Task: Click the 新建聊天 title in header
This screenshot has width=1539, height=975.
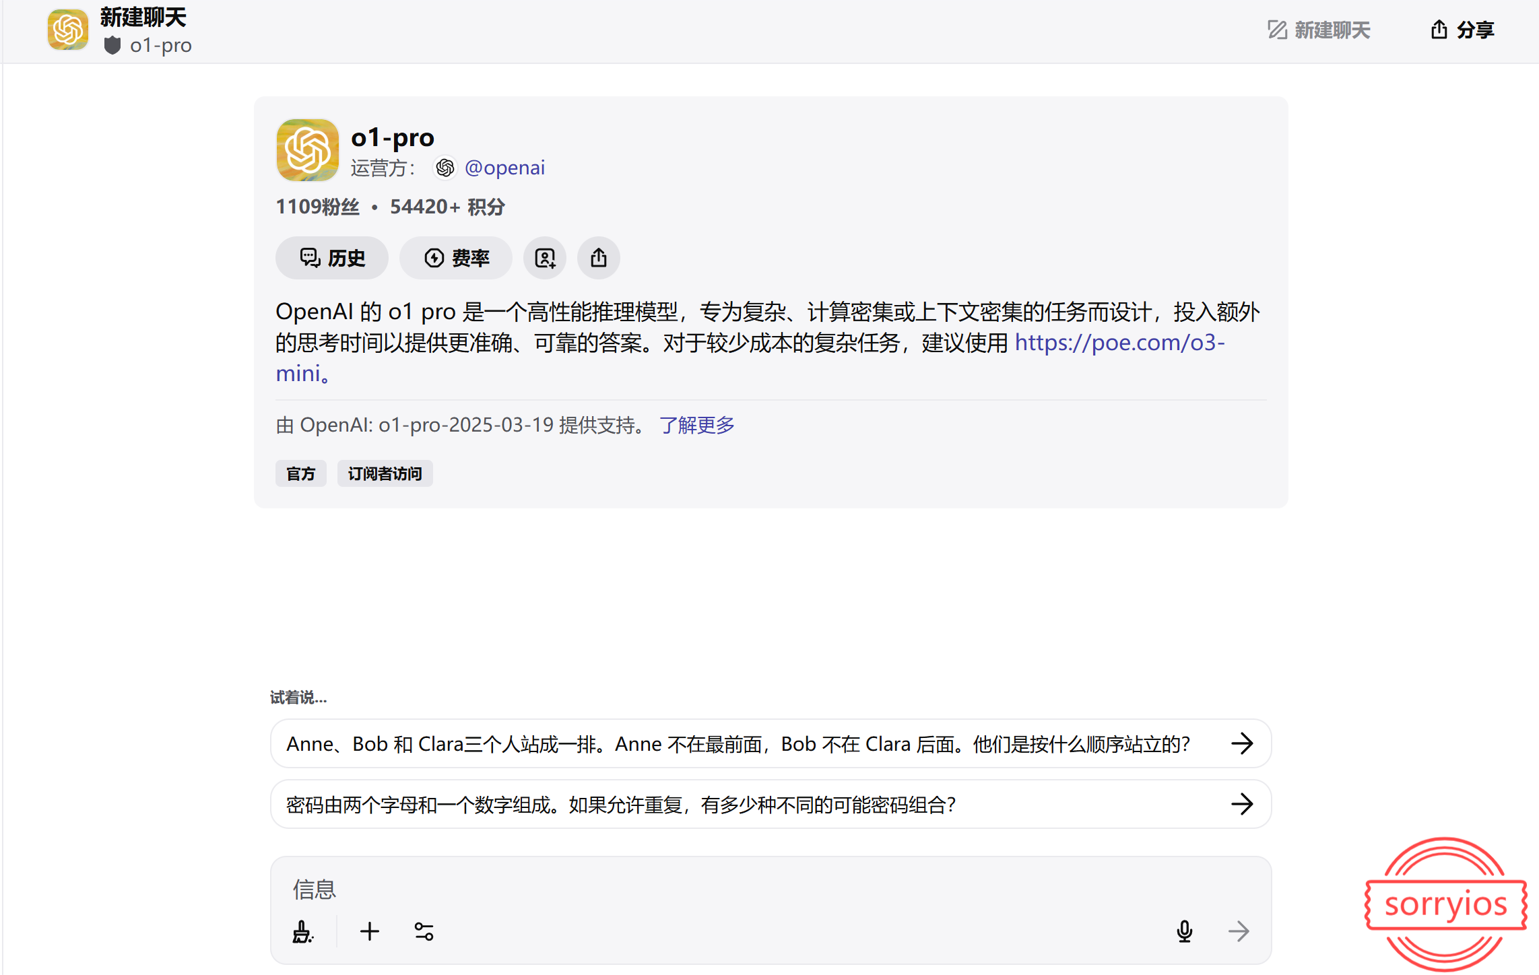Action: tap(143, 18)
